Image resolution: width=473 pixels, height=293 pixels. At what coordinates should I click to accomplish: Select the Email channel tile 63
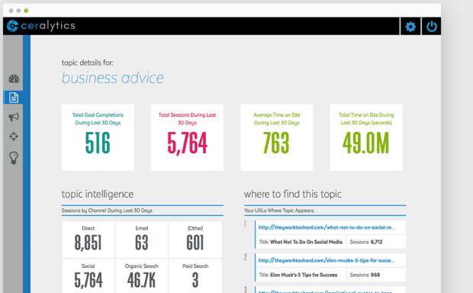[141, 240]
